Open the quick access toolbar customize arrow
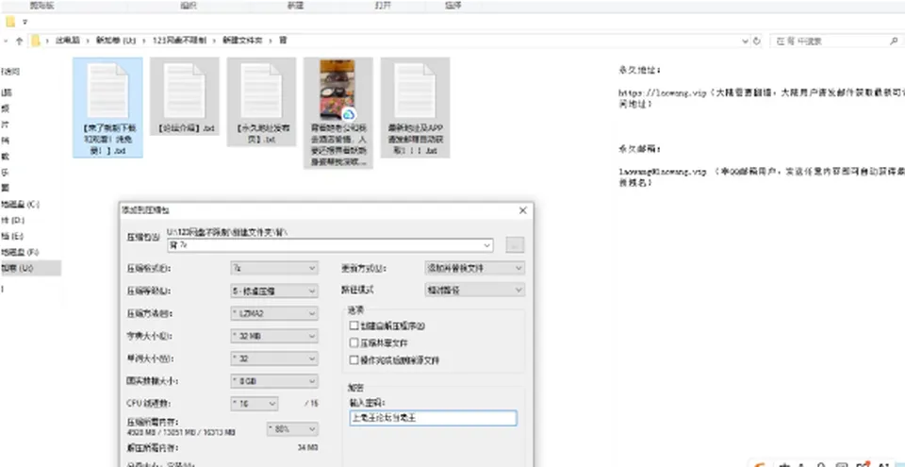Image resolution: width=905 pixels, height=467 pixels. (x=25, y=22)
